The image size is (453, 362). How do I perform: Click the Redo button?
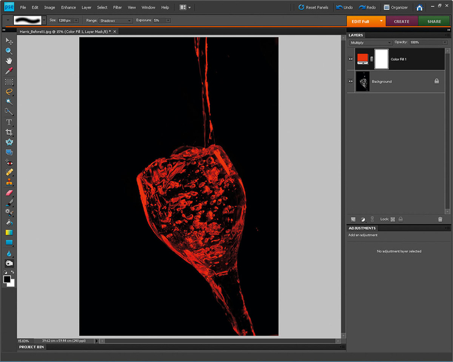[x=367, y=7]
